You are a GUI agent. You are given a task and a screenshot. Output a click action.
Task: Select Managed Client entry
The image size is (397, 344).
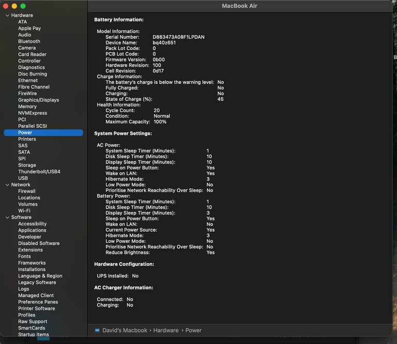36,295
